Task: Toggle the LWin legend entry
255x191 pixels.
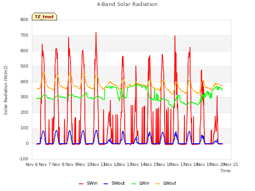Action: click(140, 183)
